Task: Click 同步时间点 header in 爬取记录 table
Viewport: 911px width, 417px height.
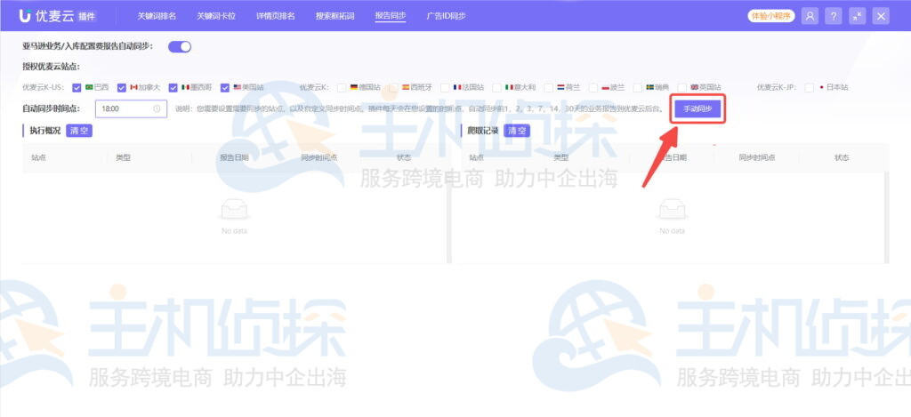Action: (757, 157)
